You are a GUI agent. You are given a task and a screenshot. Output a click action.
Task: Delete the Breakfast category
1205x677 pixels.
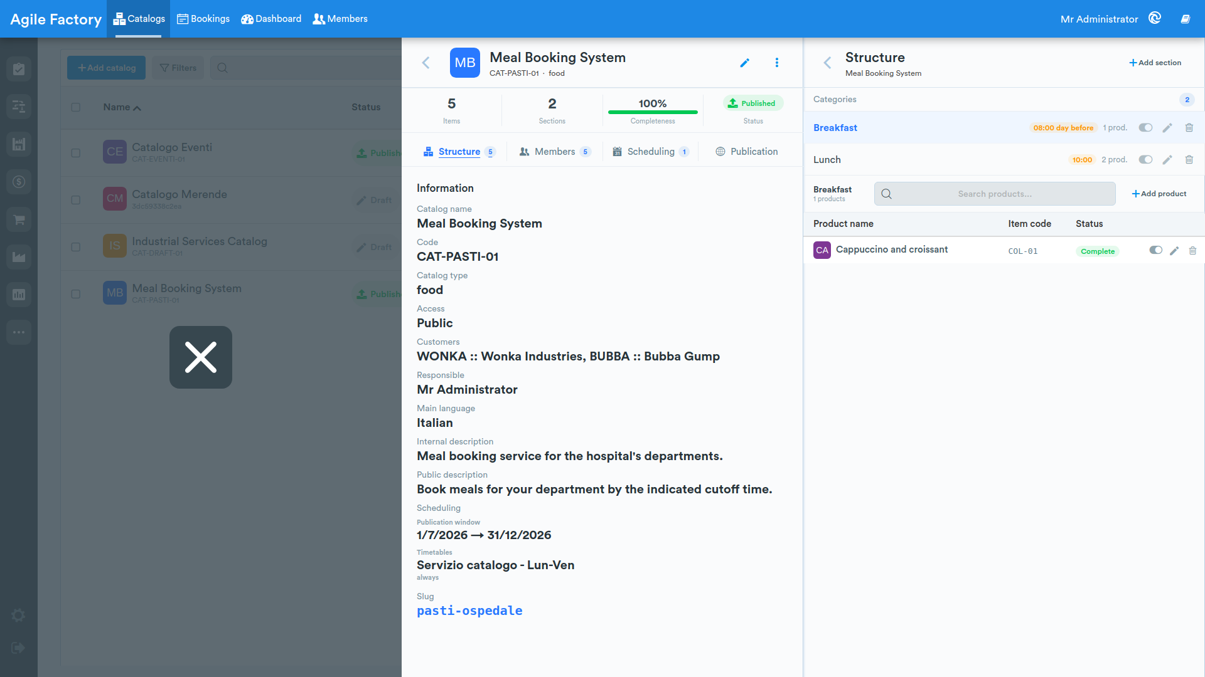point(1189,128)
